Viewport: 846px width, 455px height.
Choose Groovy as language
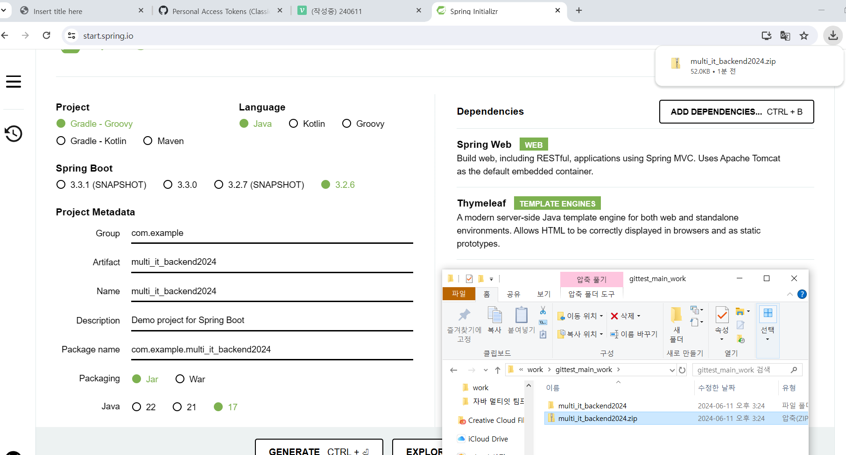[x=363, y=124]
